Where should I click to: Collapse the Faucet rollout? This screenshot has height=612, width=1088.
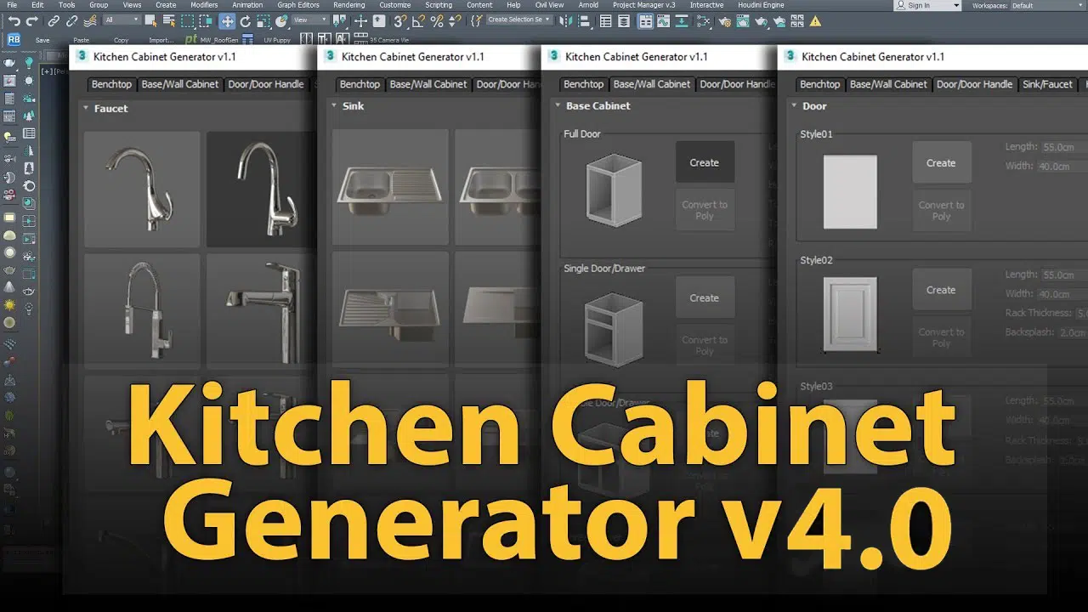tap(86, 108)
